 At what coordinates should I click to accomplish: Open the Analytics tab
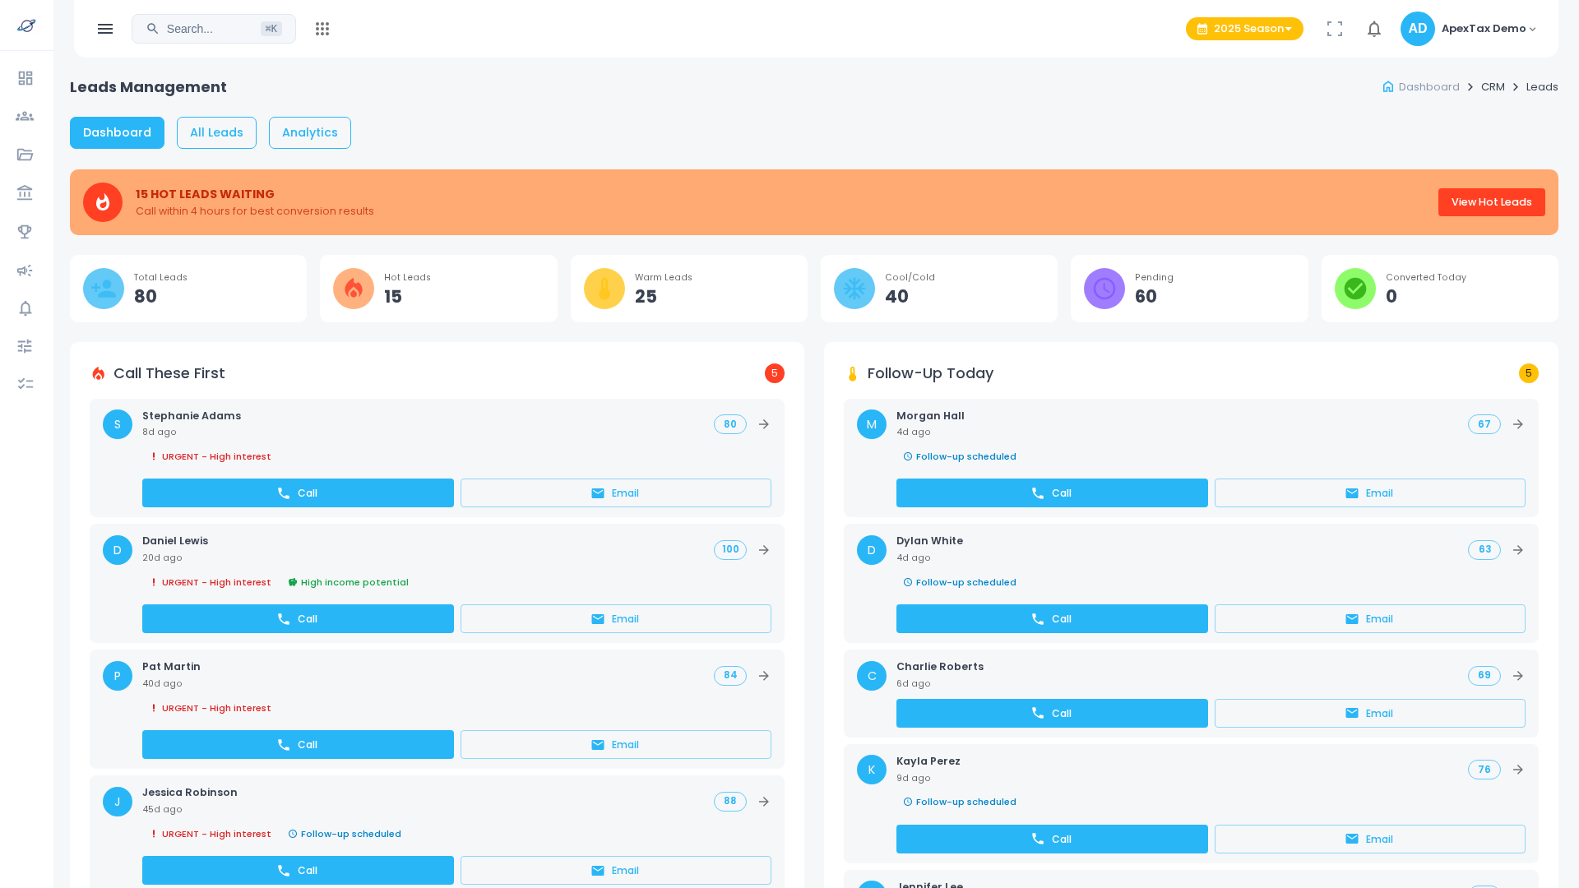(x=310, y=132)
